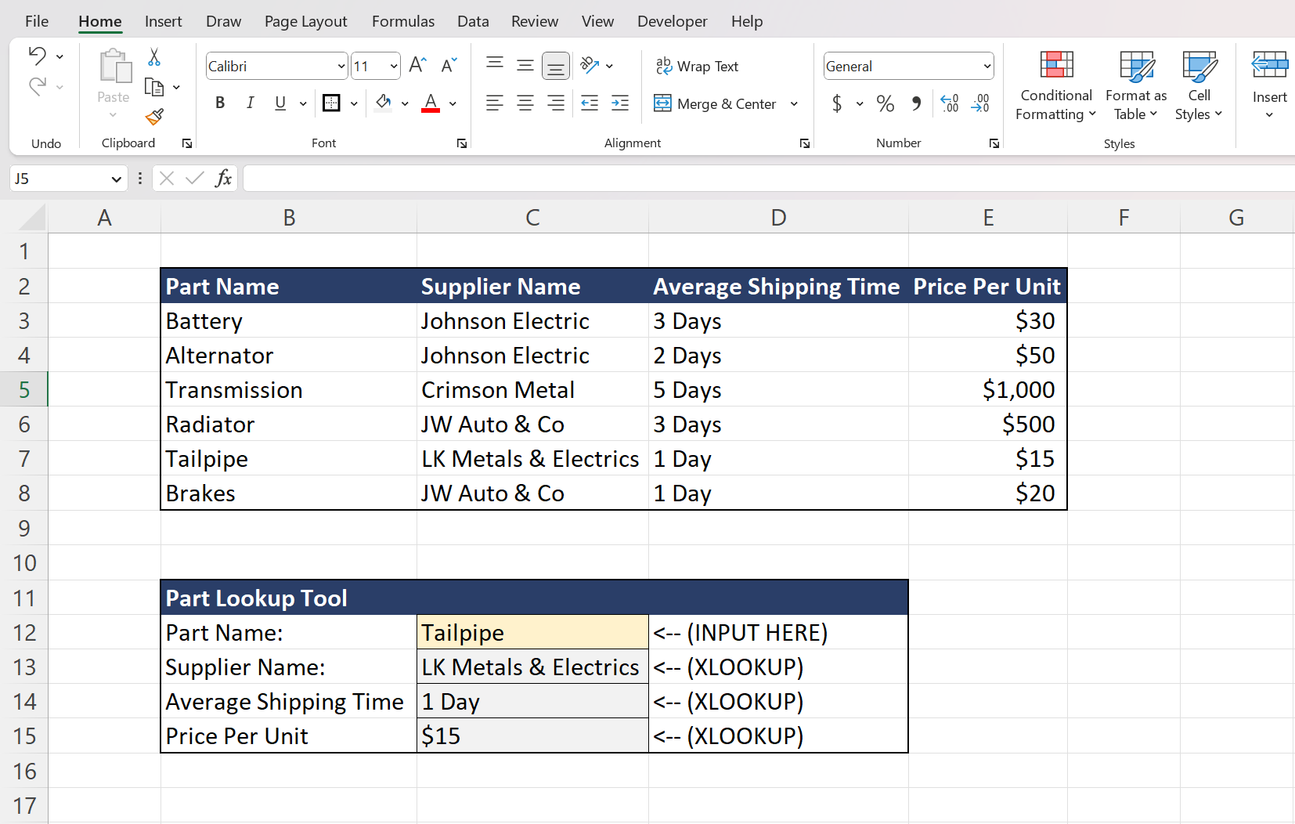Toggle Wrap Text
Image resolution: width=1295 pixels, height=824 pixels.
(x=699, y=66)
